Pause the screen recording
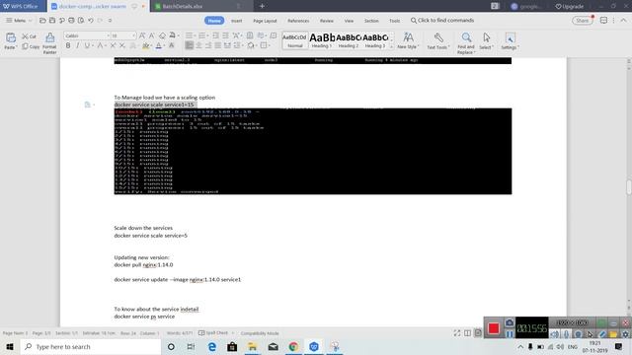The image size is (632, 355). pyautogui.click(x=510, y=334)
